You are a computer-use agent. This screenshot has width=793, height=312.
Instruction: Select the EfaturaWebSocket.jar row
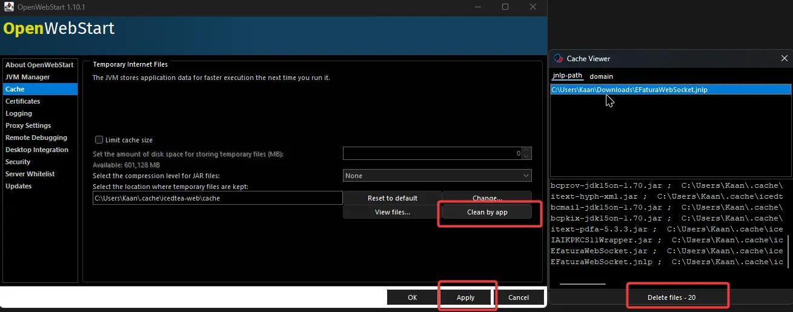(x=667, y=251)
